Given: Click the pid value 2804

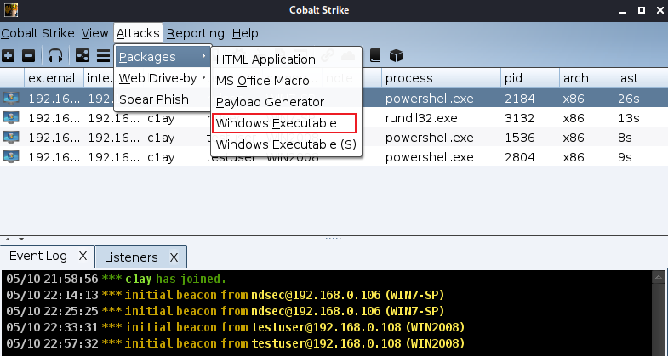Looking at the screenshot, I should point(519,157).
